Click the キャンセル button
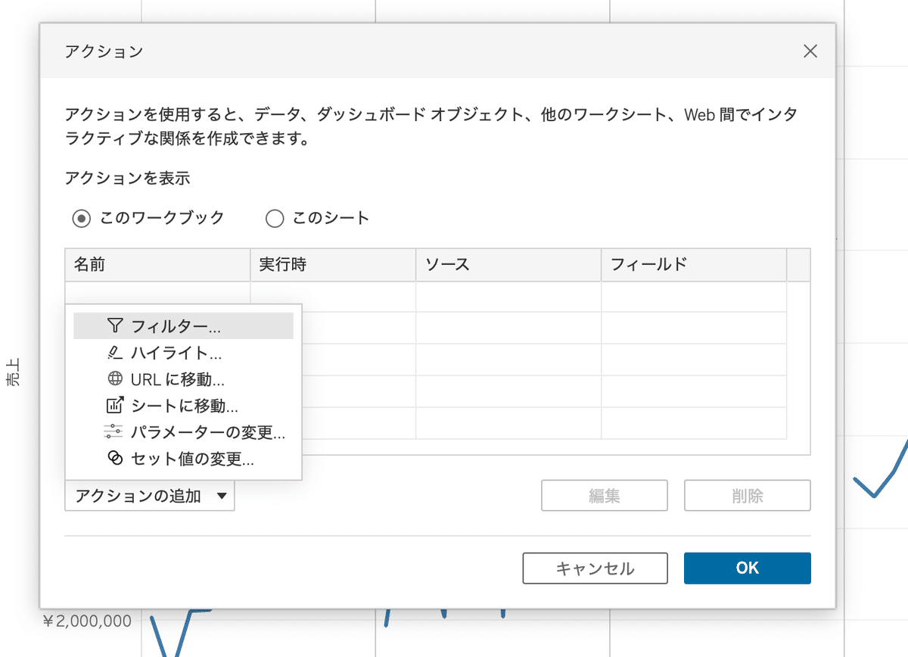The height and width of the screenshot is (657, 908). click(595, 568)
